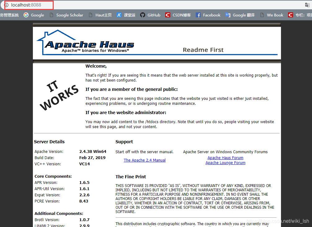Click 'Apache Server on Windows Community Forums' text

point(225,152)
